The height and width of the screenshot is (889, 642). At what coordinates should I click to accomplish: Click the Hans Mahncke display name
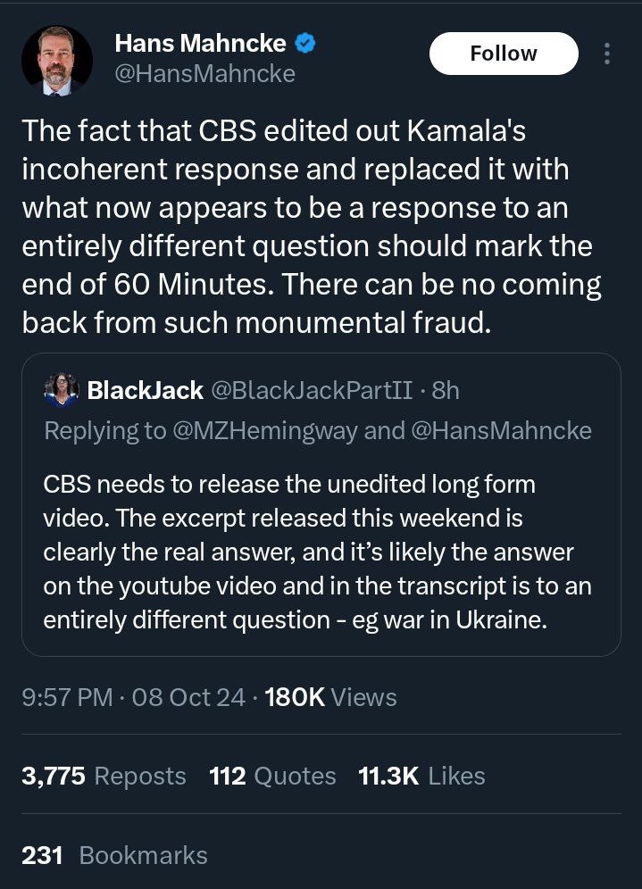click(x=201, y=43)
